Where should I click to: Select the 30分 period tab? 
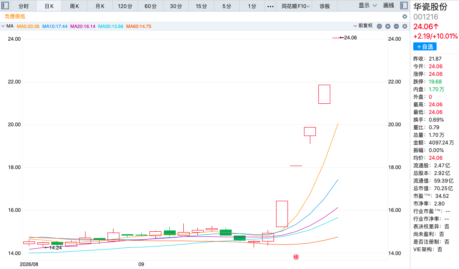click(x=176, y=6)
